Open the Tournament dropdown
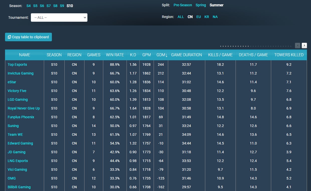The image size is (311, 191). tap(59, 17)
